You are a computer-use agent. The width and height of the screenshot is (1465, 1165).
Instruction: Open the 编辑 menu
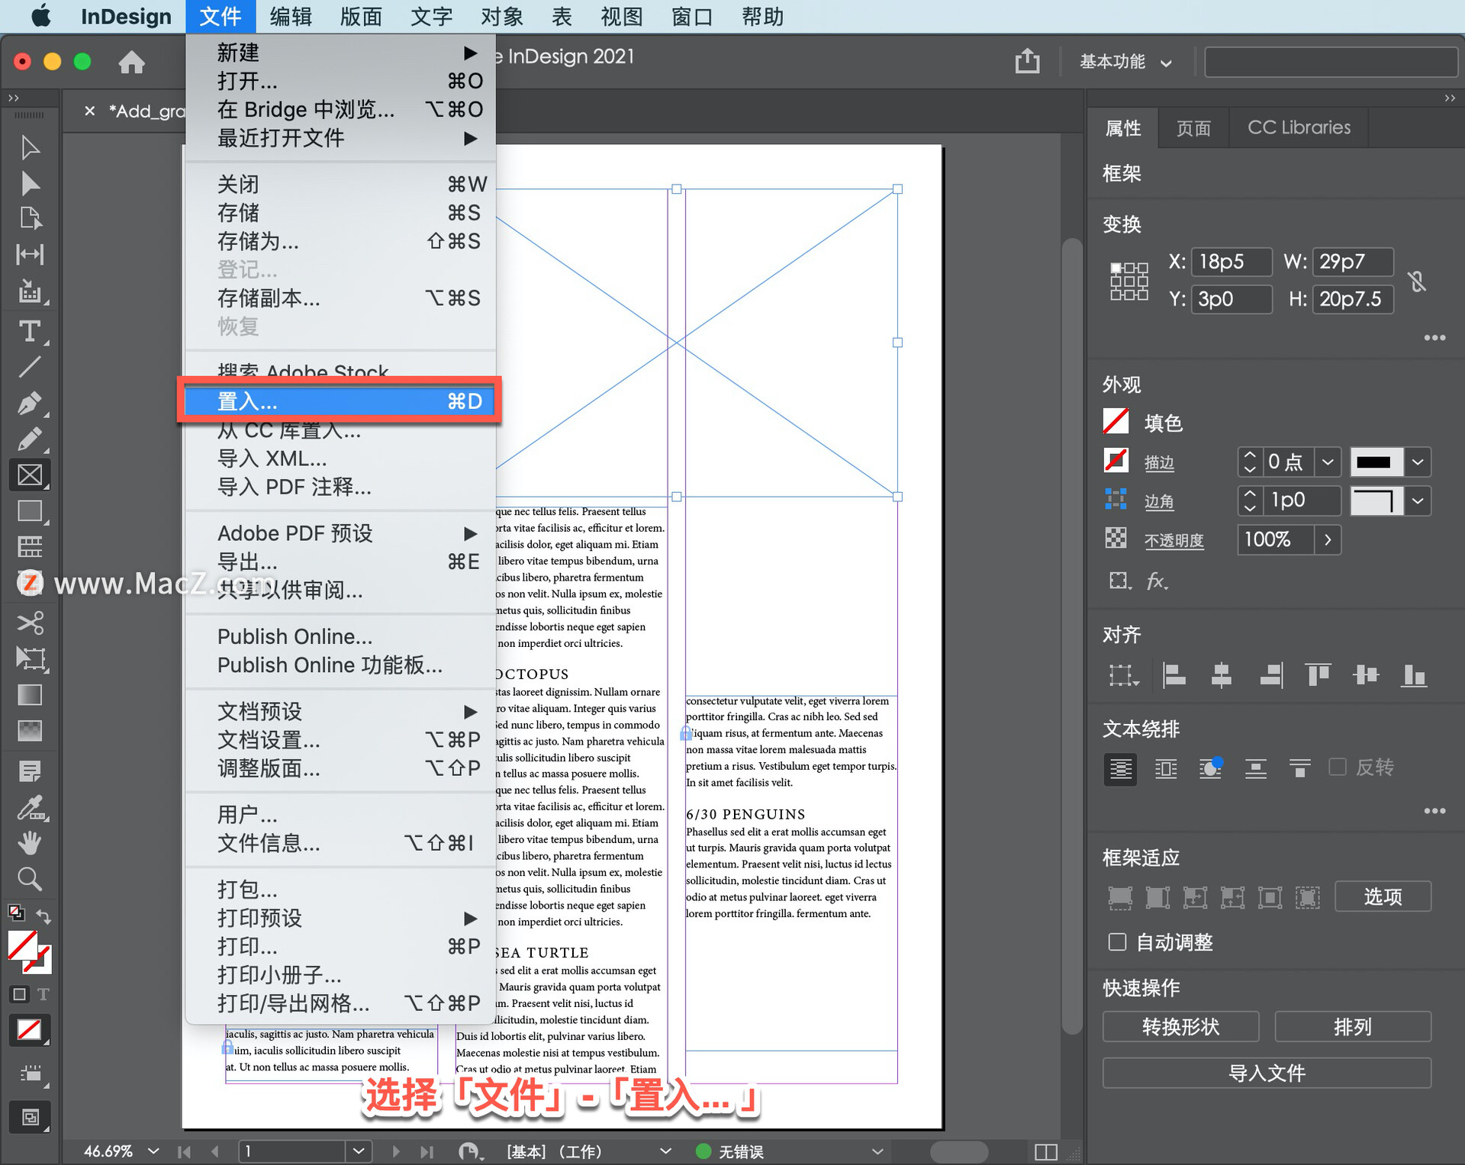291,16
